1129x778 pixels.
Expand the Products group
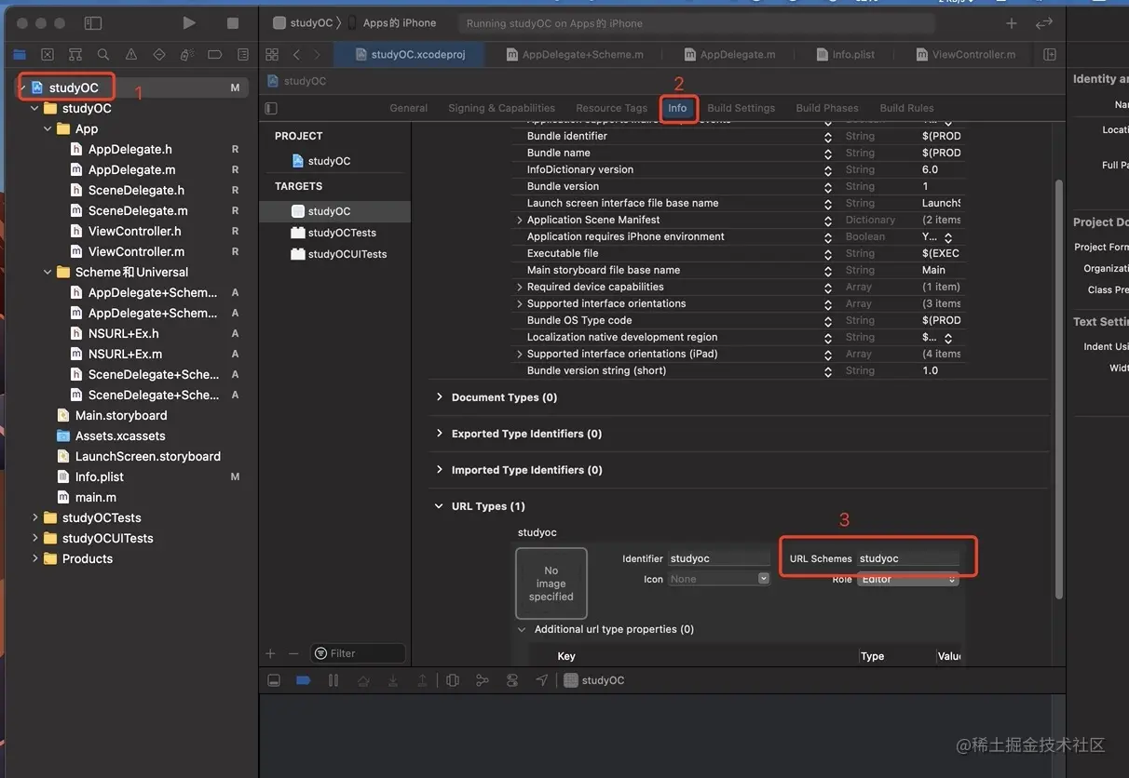(35, 558)
